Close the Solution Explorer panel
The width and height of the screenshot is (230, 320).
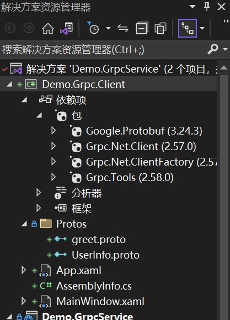221,7
